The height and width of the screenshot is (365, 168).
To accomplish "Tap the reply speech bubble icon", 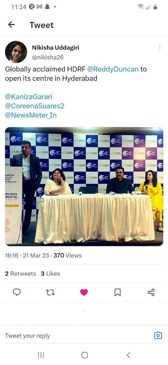I will click(x=17, y=292).
